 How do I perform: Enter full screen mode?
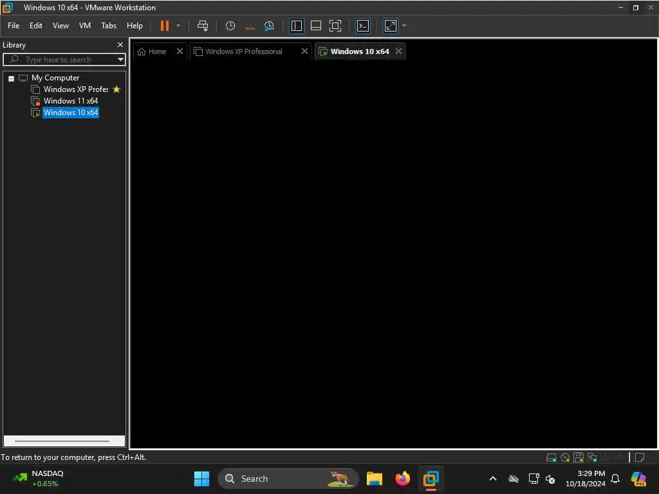point(335,26)
